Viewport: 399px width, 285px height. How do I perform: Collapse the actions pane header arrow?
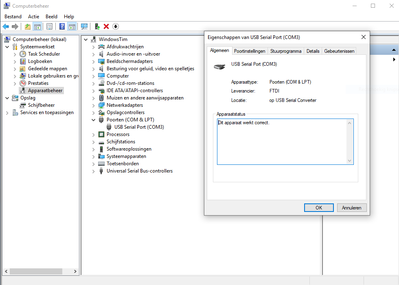[394, 50]
